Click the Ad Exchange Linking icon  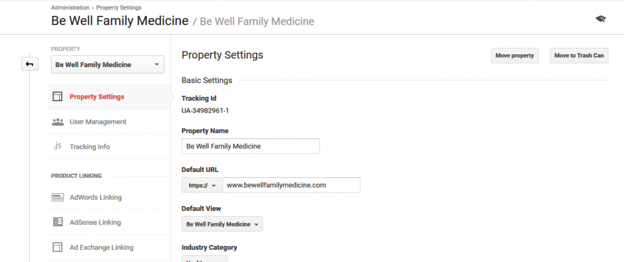58,247
